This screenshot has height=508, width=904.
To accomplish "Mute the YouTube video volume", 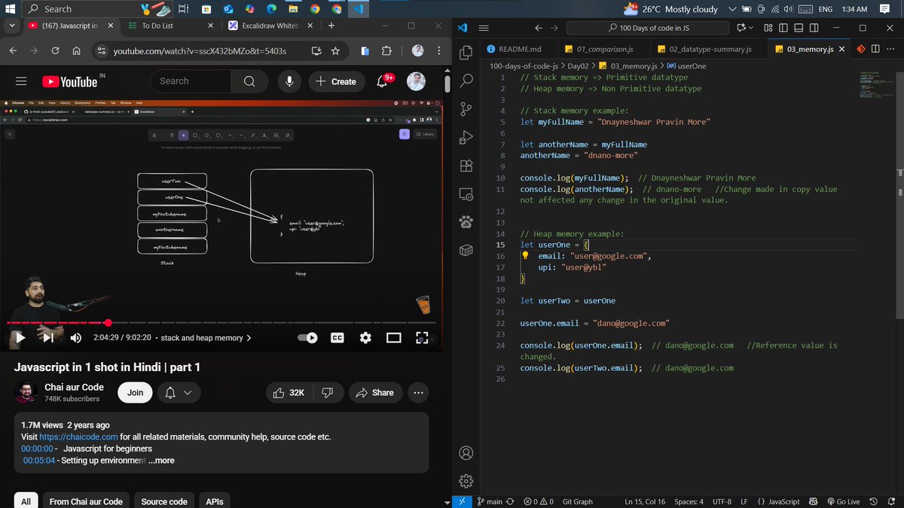I will coord(75,338).
